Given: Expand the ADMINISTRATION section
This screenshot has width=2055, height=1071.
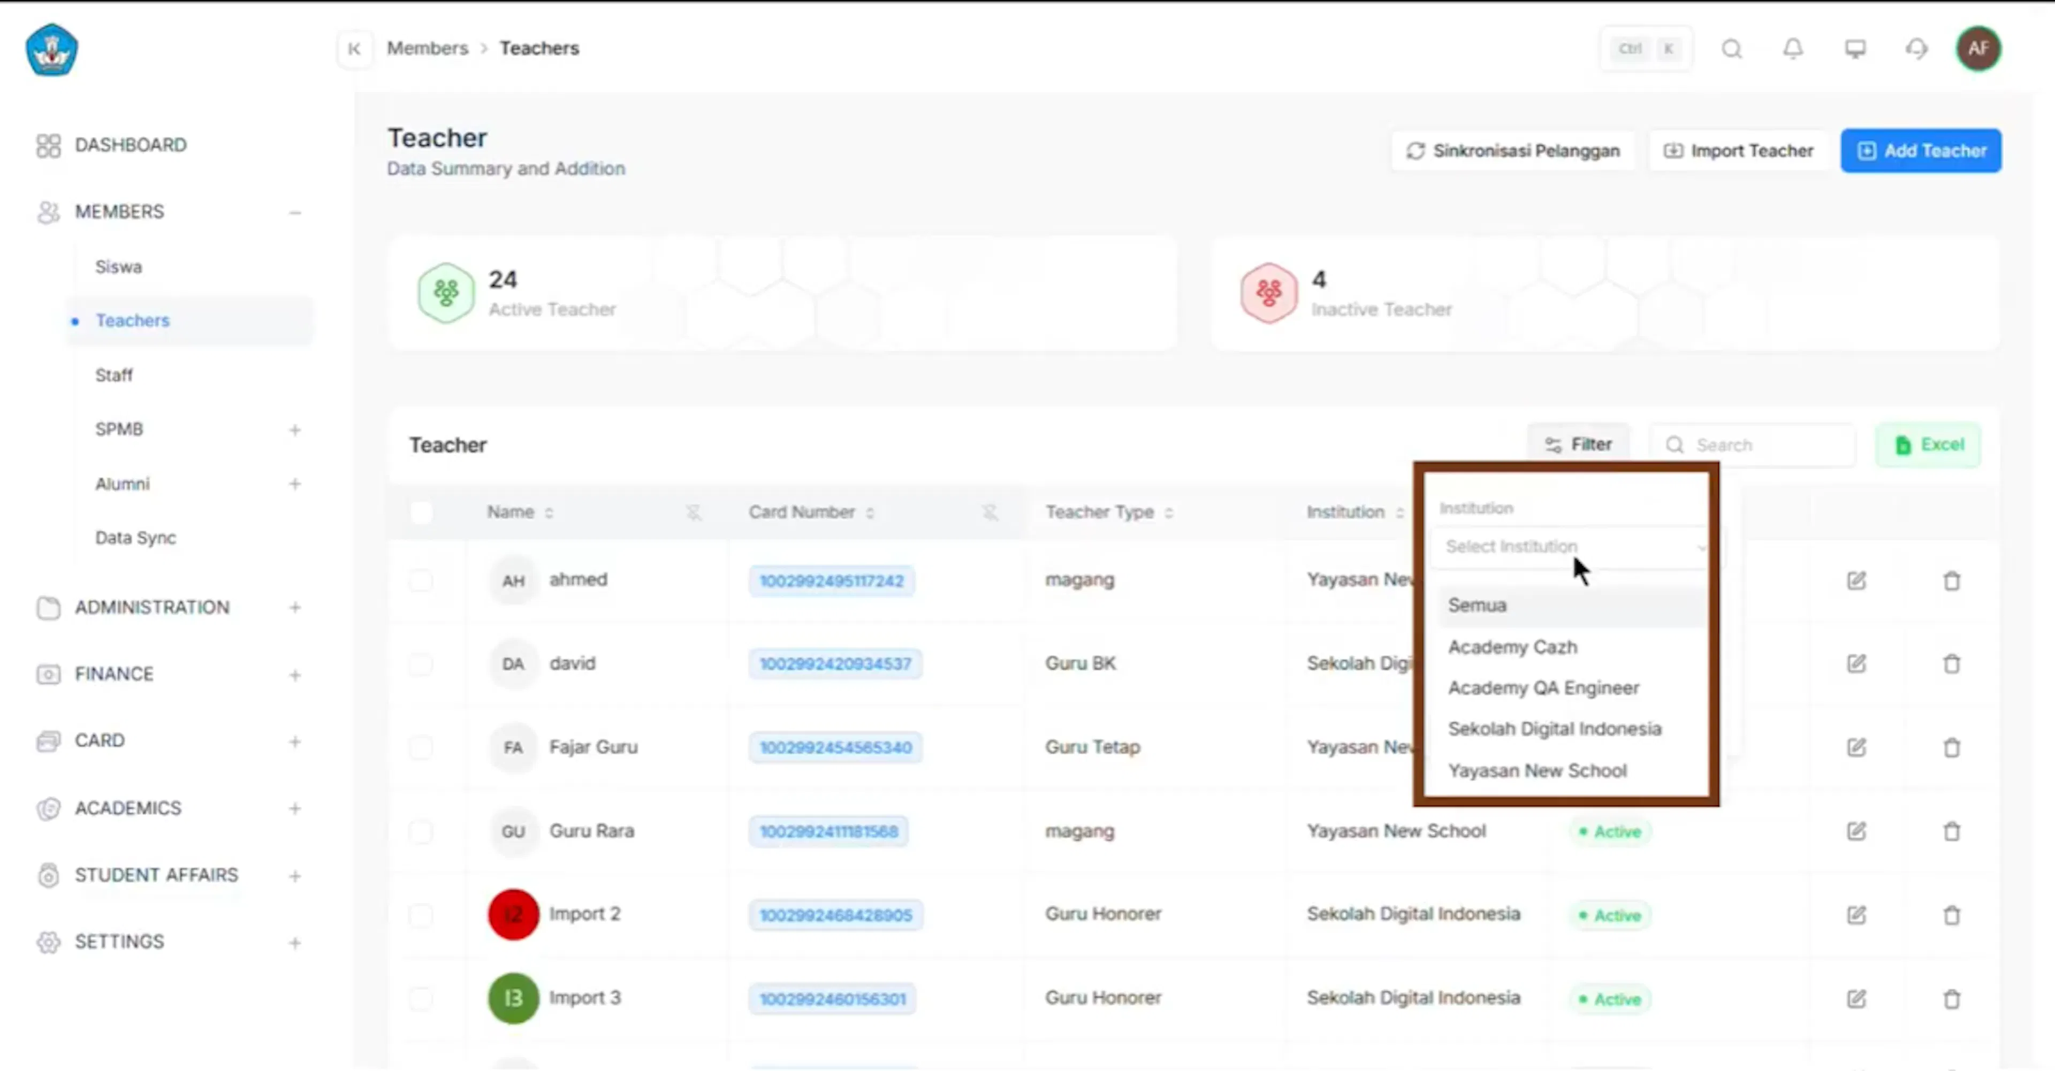Looking at the screenshot, I should (x=294, y=608).
